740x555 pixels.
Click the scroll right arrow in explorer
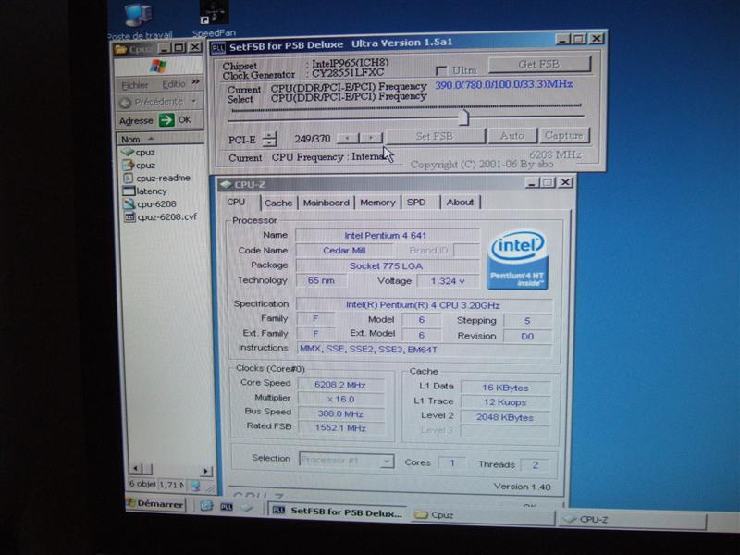(x=205, y=471)
